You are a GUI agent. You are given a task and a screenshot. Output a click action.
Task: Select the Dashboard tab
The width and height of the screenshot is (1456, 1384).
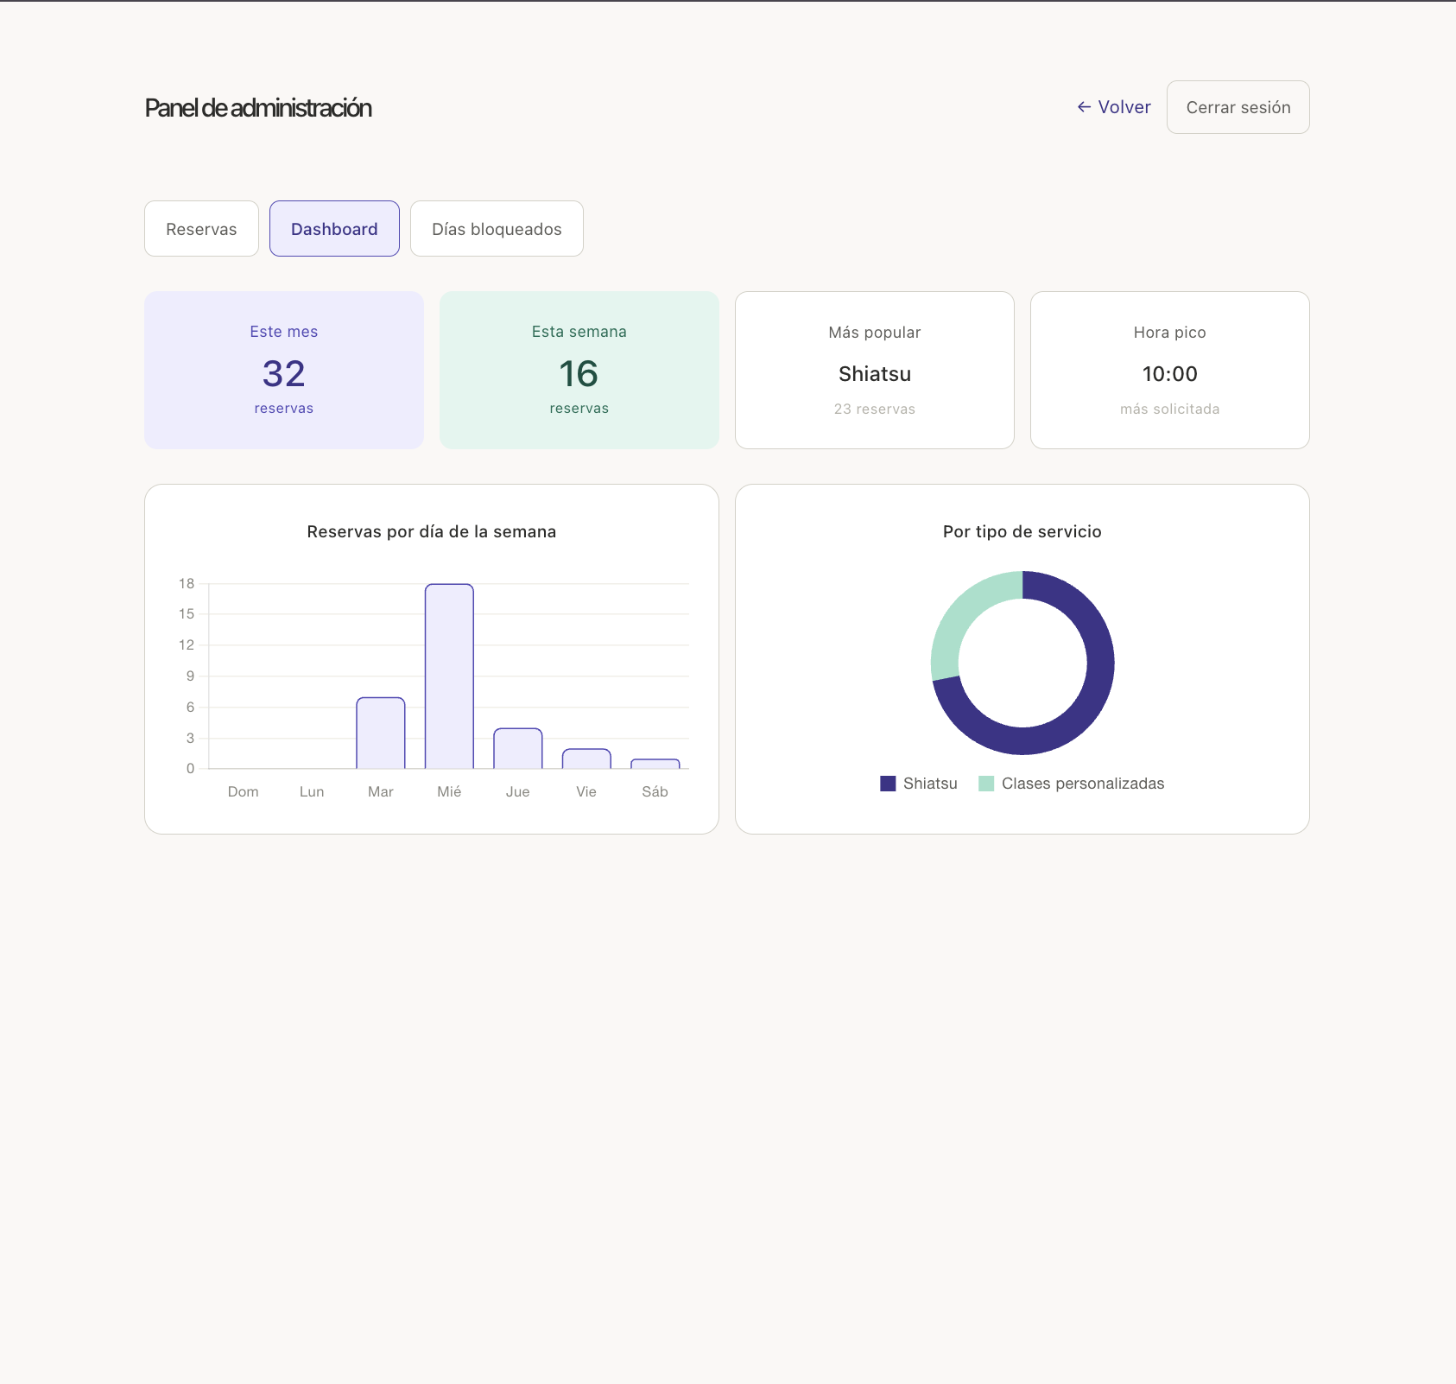click(334, 229)
